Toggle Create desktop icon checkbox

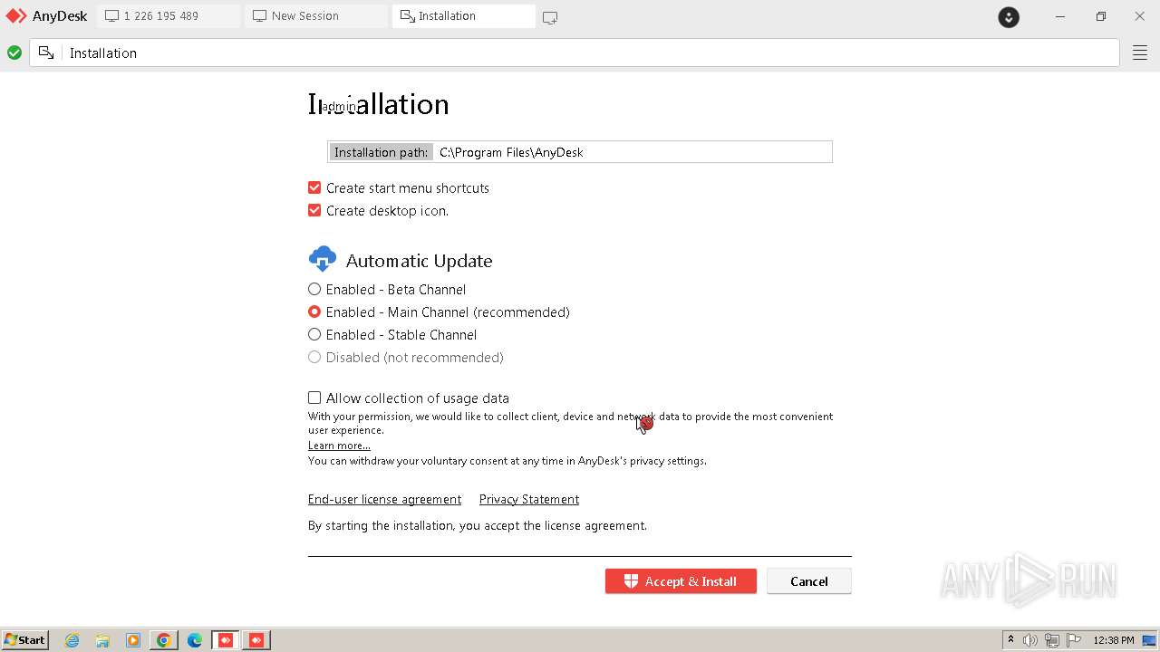click(314, 210)
